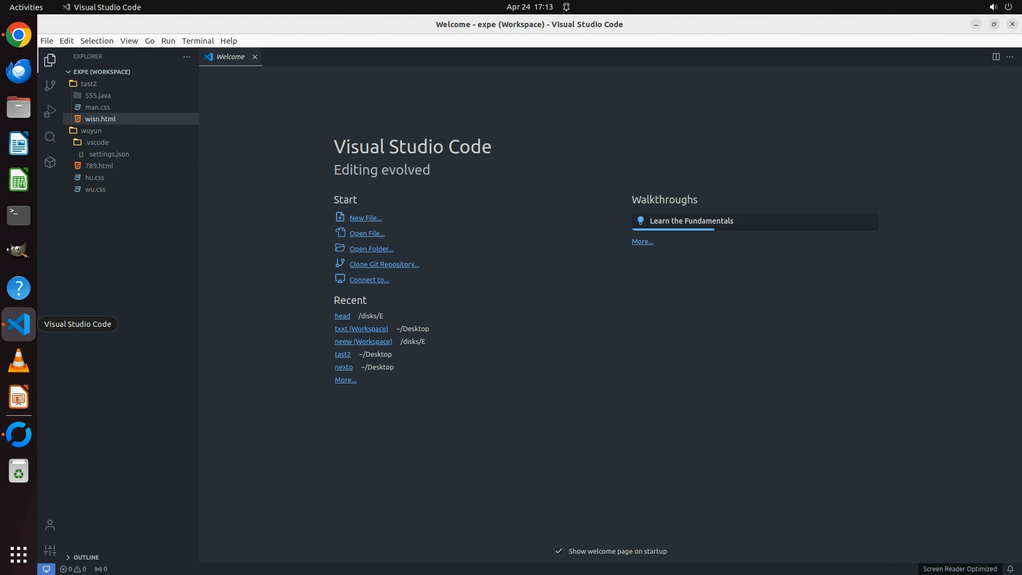Open Explorer views and more actions menu
Screen dimensions: 1022x575
coord(187,57)
